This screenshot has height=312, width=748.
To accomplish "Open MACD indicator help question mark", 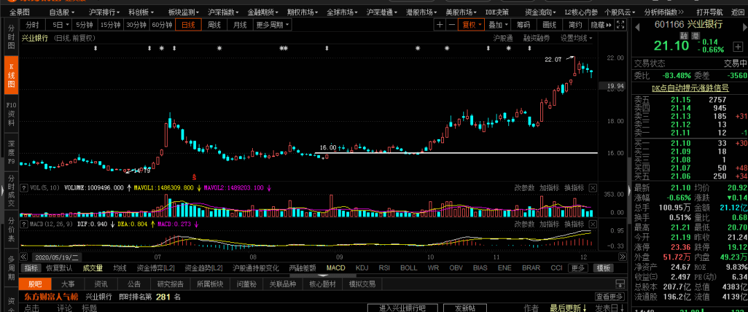I will coord(24,223).
